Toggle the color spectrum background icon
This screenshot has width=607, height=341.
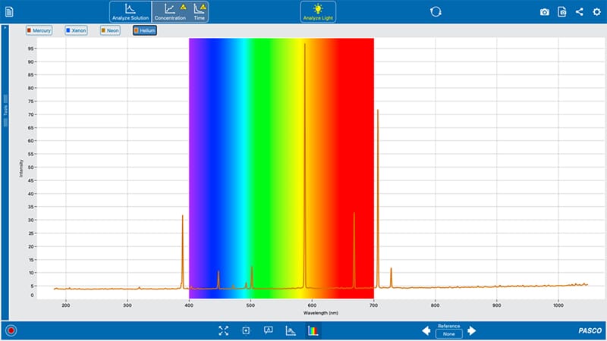pos(313,330)
